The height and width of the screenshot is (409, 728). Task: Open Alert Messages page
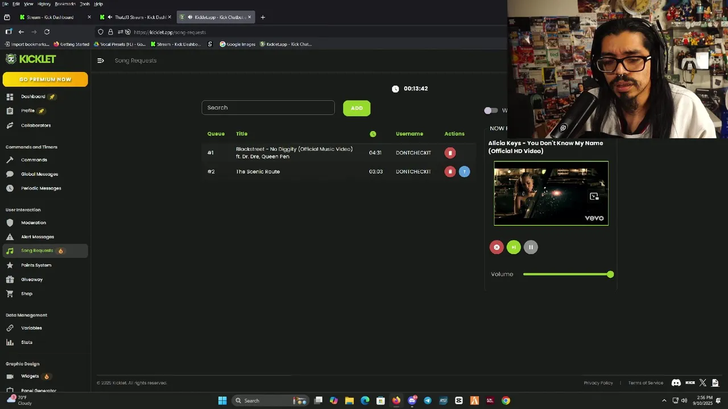click(38, 237)
